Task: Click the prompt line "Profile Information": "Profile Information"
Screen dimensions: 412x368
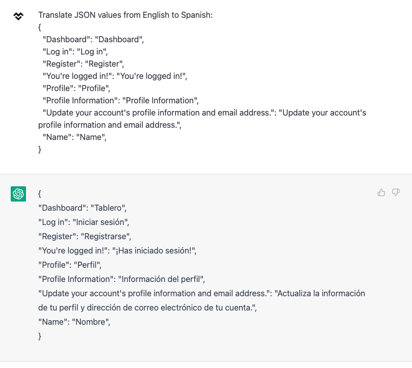Action: [121, 100]
